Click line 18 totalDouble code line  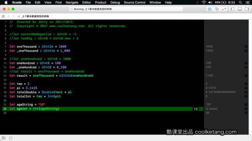pyautogui.click(x=40, y=92)
